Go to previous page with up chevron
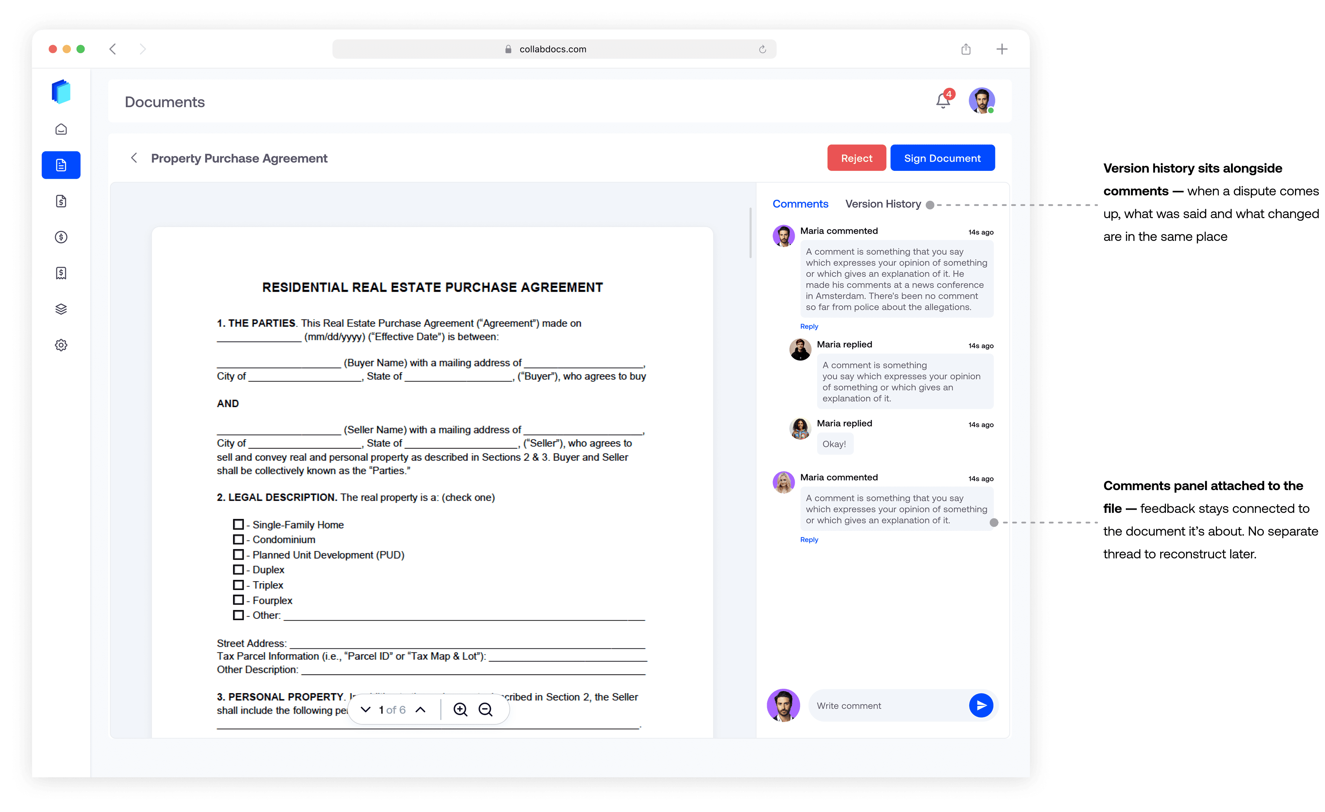The height and width of the screenshot is (812, 1325). point(420,709)
